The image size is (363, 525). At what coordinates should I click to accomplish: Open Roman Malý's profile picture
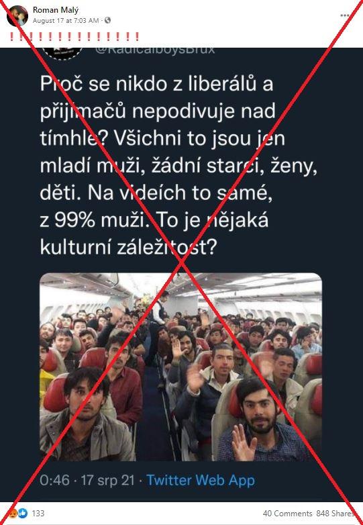[17, 15]
